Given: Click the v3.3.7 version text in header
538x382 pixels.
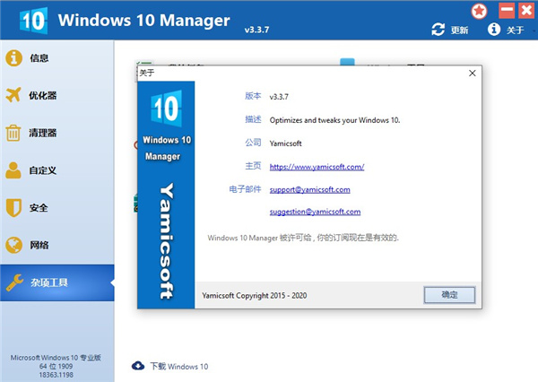Looking at the screenshot, I should [256, 30].
